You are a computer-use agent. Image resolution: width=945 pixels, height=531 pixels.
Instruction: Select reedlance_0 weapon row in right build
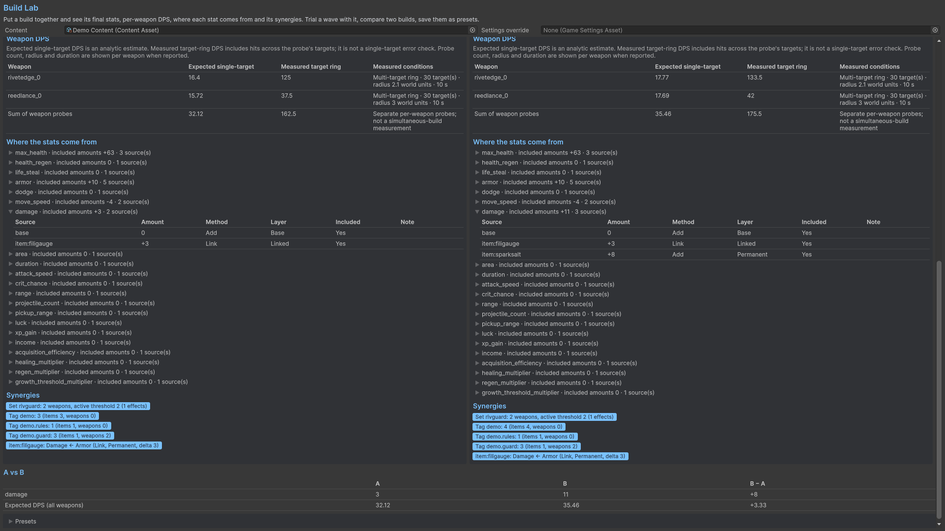tap(701, 99)
